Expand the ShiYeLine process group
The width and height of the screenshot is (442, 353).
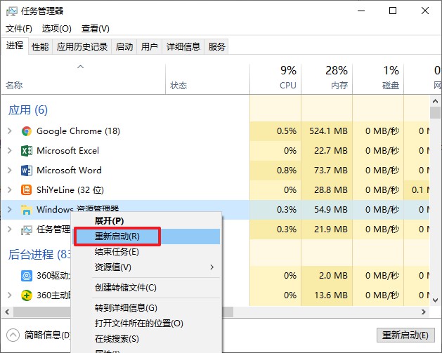(10, 190)
